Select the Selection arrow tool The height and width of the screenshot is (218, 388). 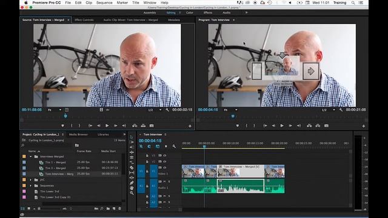132,137
